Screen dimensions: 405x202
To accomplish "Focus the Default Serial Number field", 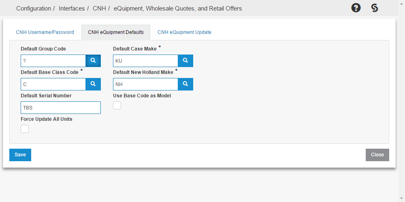I will 60,108.
